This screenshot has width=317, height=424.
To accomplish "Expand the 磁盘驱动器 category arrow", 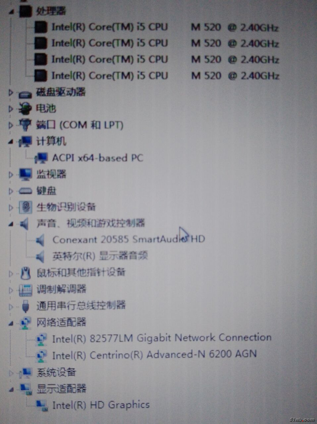I will click(x=11, y=93).
